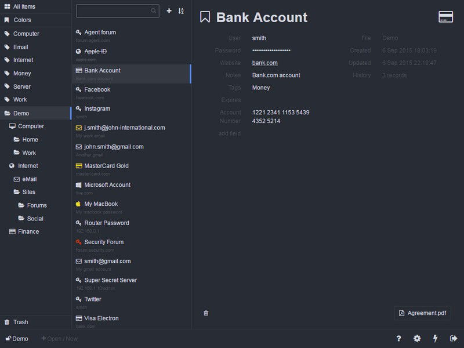The height and width of the screenshot is (348, 464).
Task: Click the Bank Account title heading
Action: [x=262, y=17]
